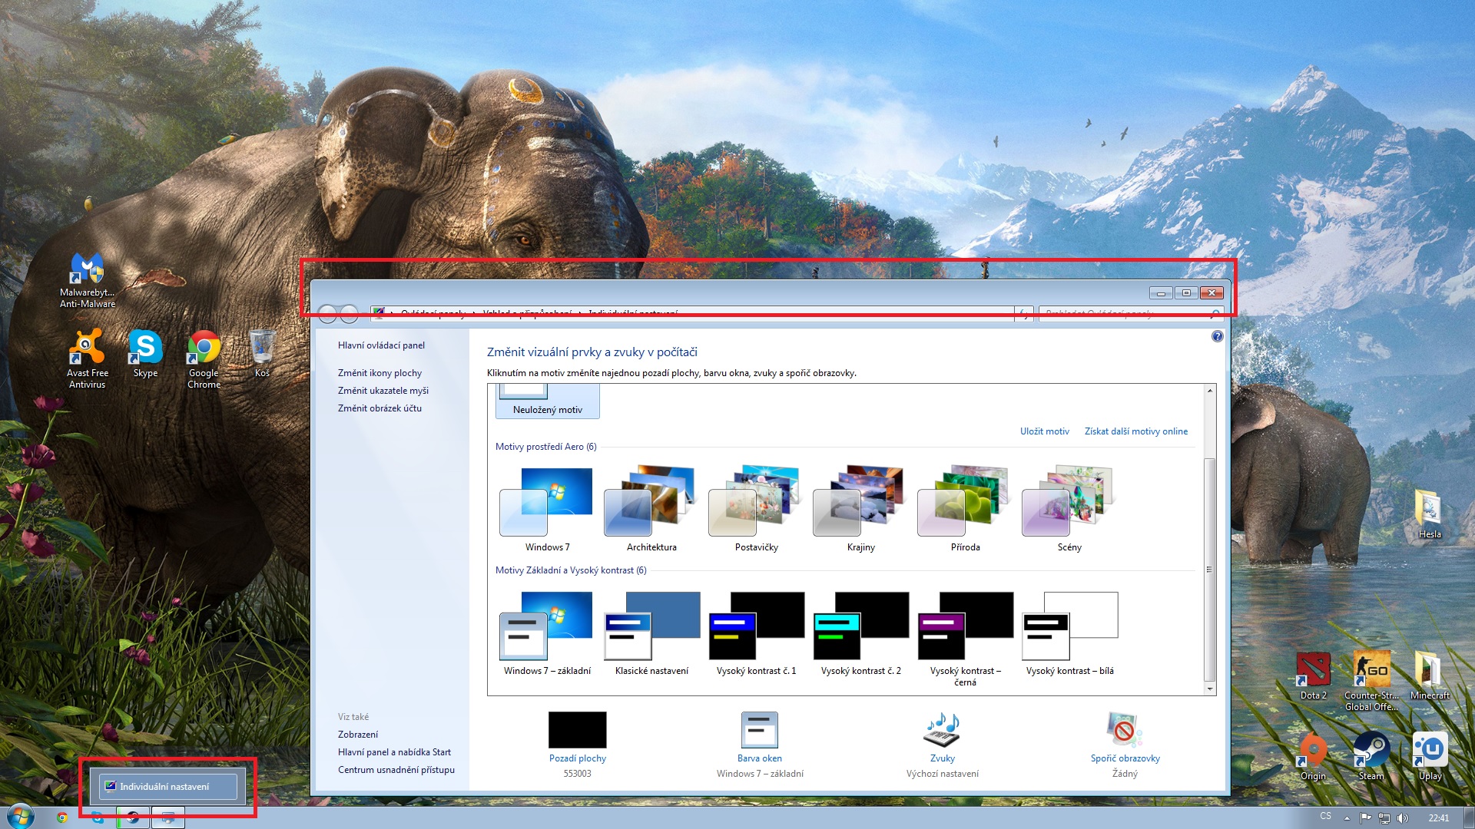Show hidden system tray icons

pyautogui.click(x=1347, y=818)
